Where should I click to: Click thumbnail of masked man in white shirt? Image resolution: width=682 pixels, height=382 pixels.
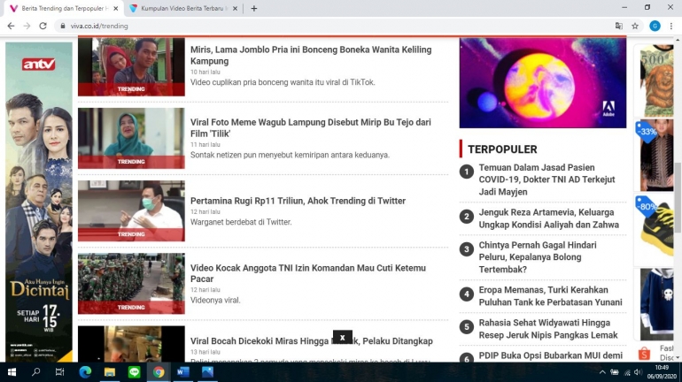click(x=131, y=211)
